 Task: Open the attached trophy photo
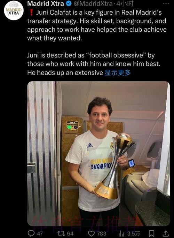click(x=98, y=154)
